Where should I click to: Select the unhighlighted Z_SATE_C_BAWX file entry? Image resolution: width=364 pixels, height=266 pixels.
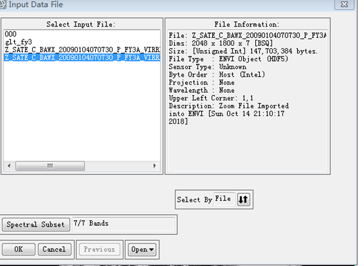(x=82, y=50)
